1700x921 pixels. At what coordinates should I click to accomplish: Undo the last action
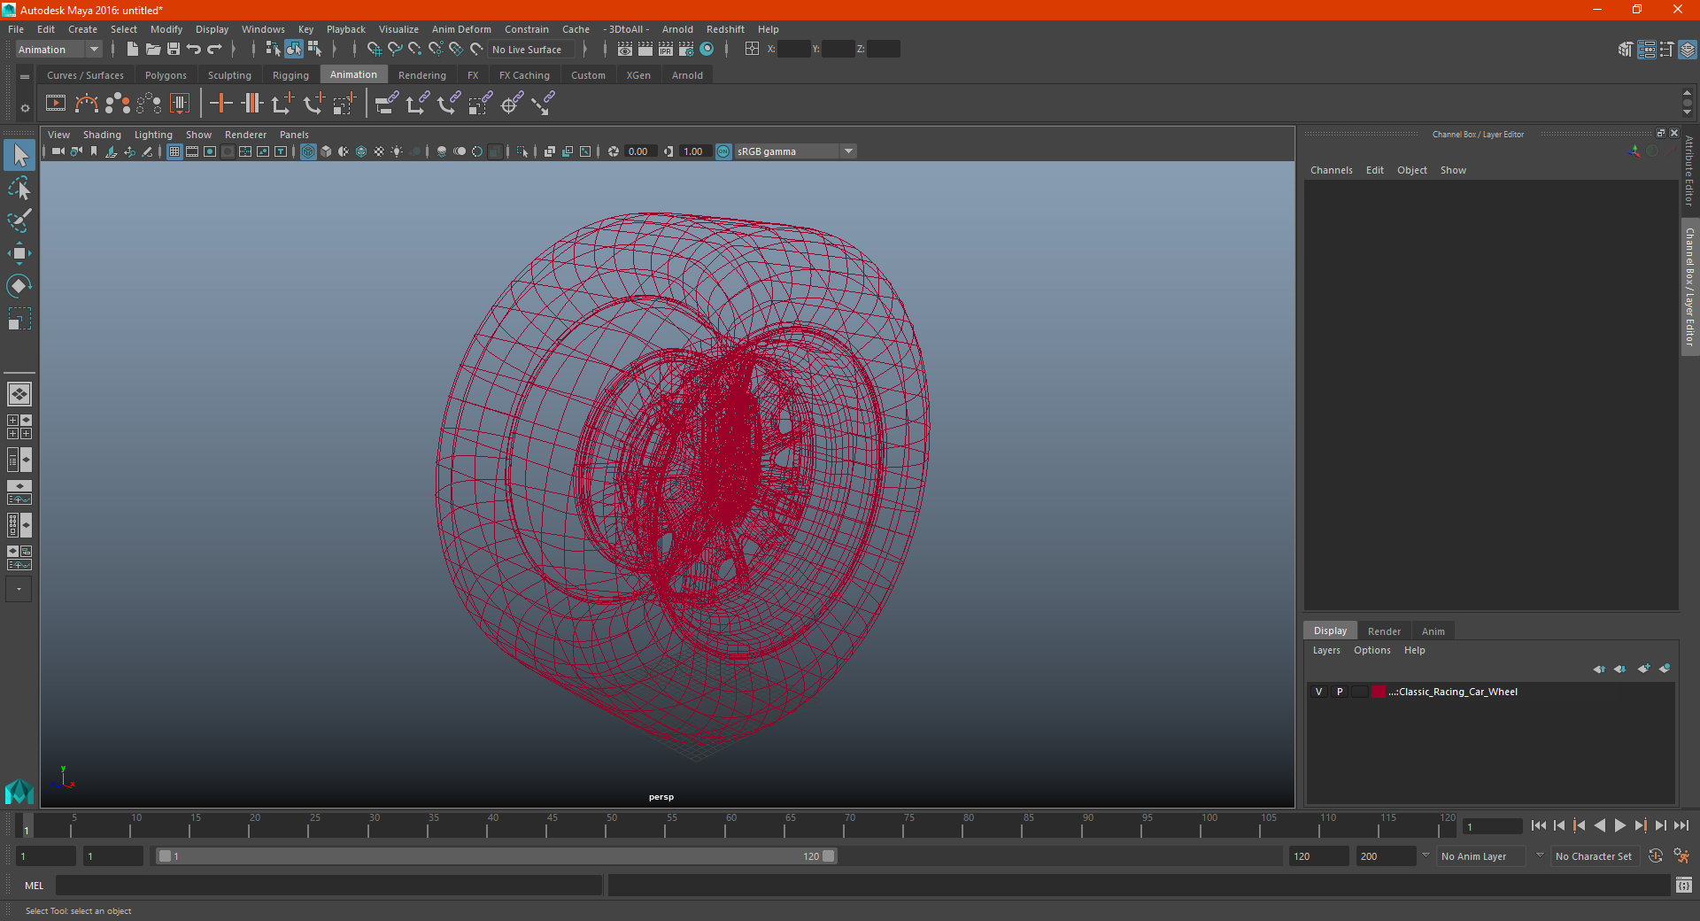click(194, 50)
